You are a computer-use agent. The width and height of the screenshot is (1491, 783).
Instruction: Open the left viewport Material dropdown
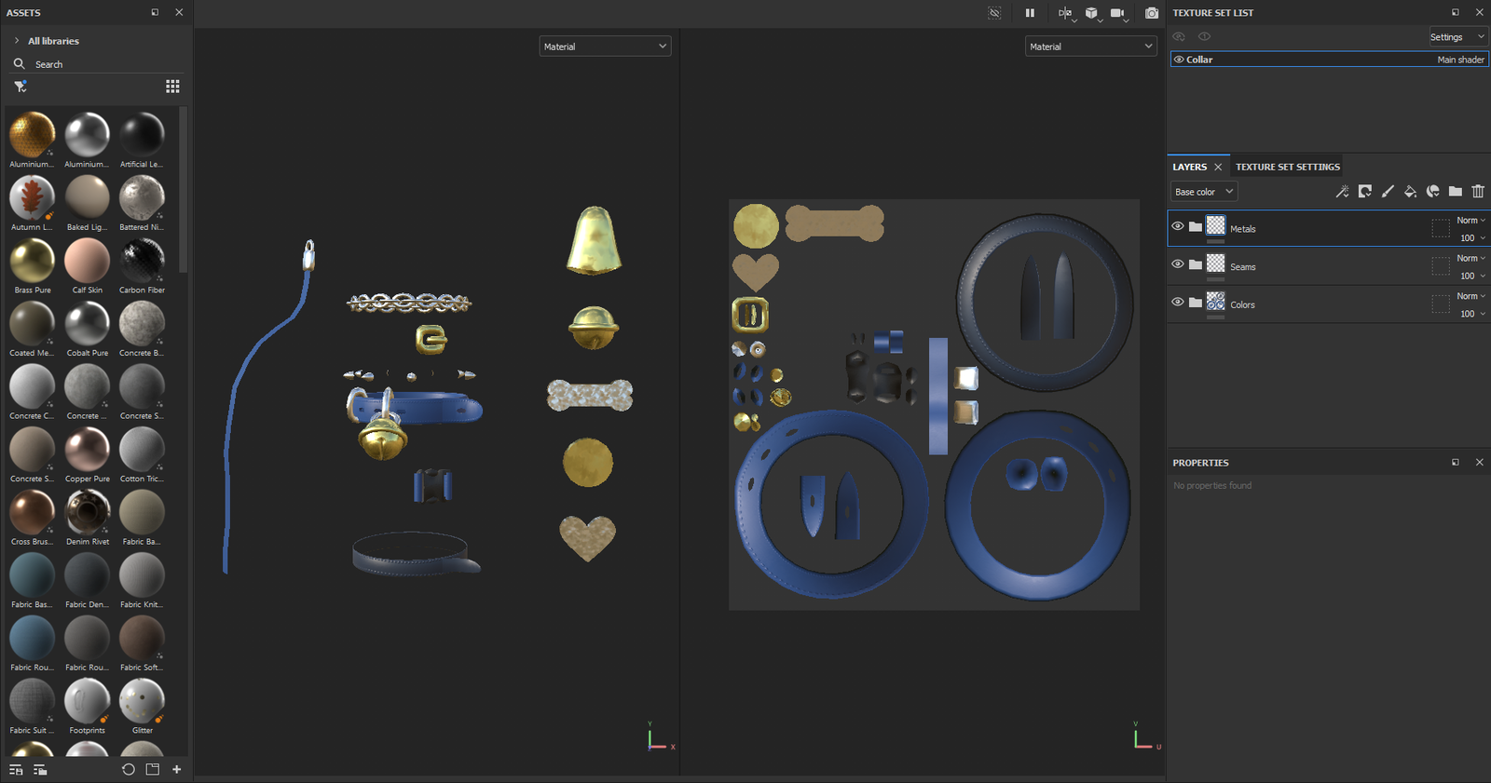click(x=605, y=47)
